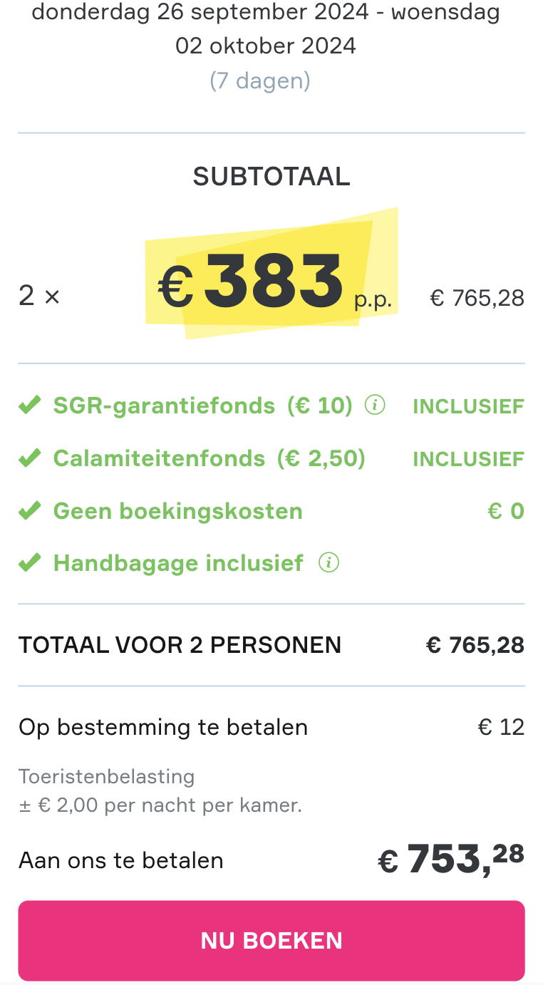Image resolution: width=543 pixels, height=985 pixels.
Task: Click the Calamiteitenfonds green checkmark
Action: [29, 458]
